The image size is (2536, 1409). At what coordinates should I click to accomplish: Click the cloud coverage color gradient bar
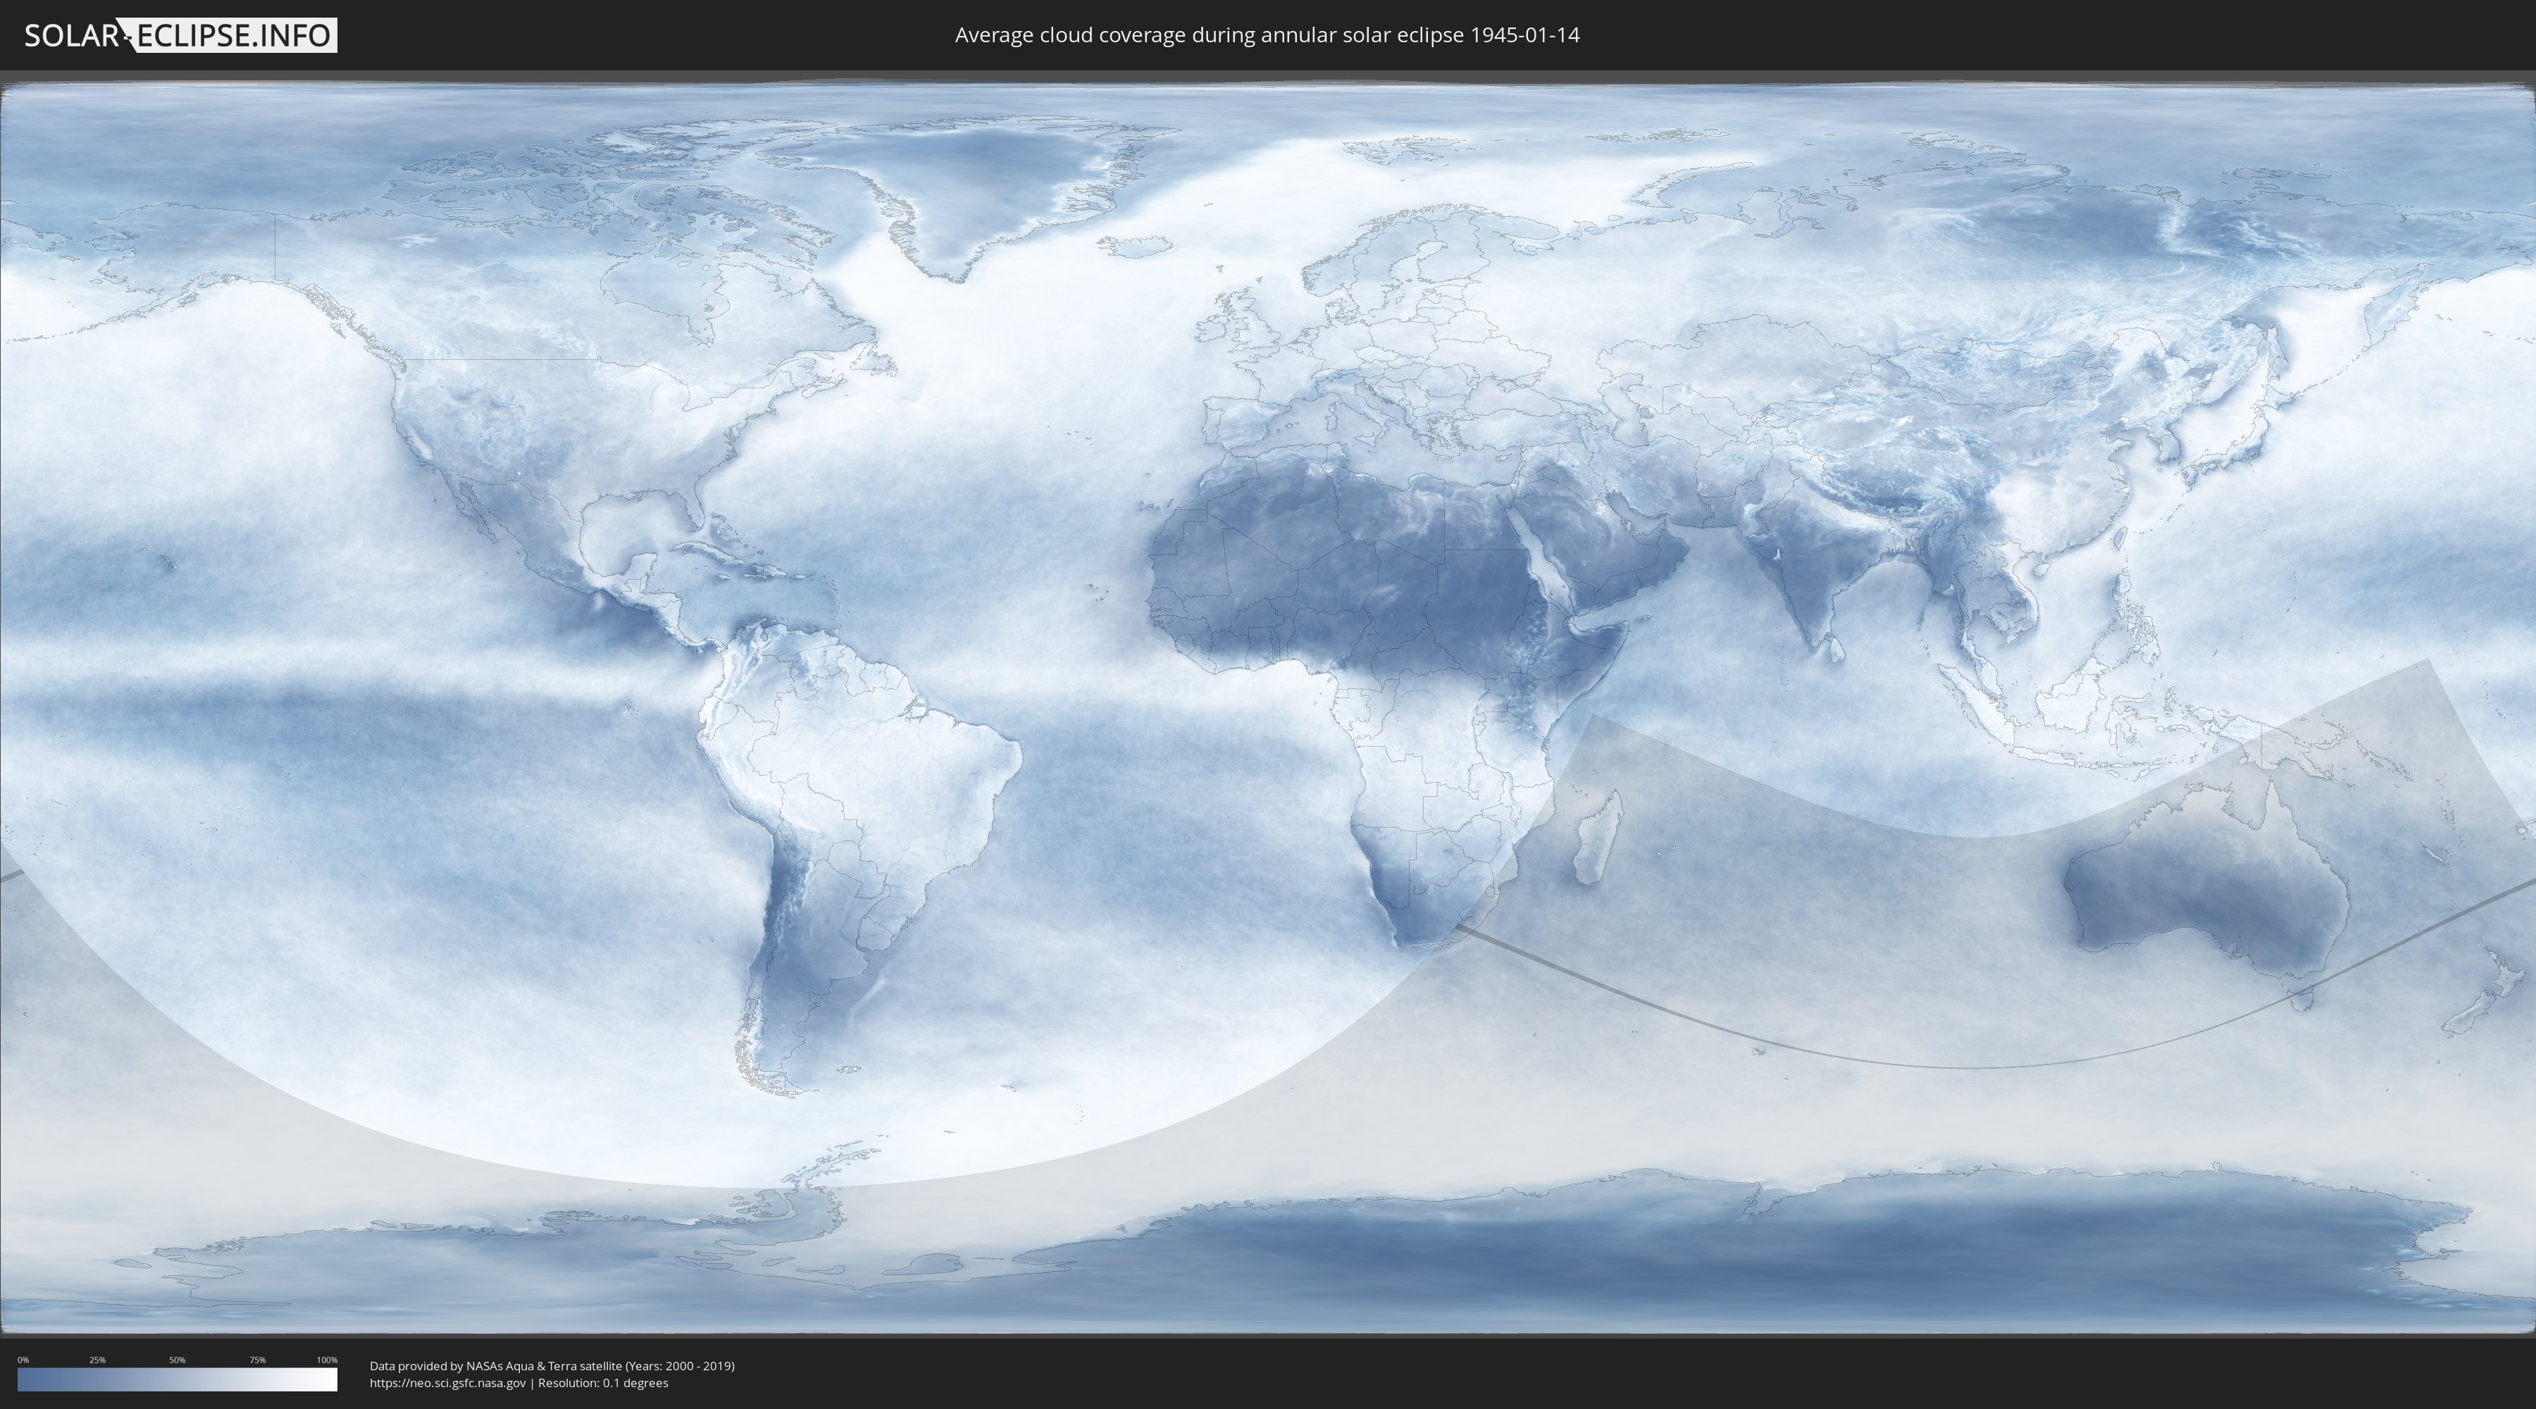pos(178,1379)
